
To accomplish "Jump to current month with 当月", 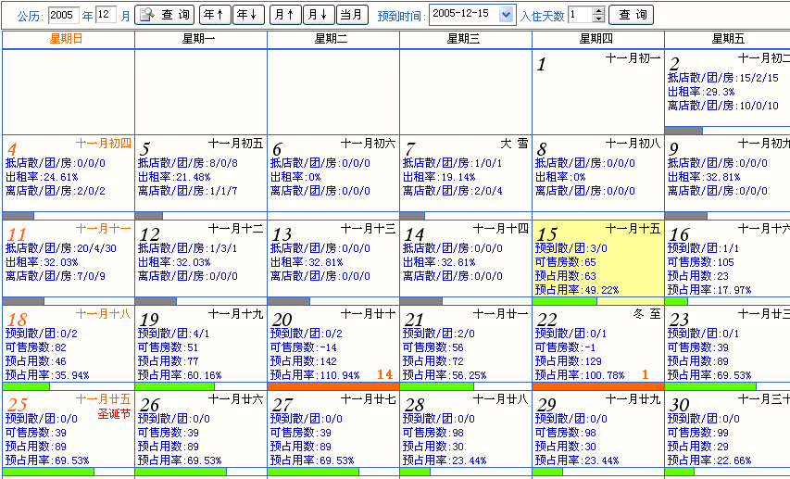I will (x=352, y=15).
